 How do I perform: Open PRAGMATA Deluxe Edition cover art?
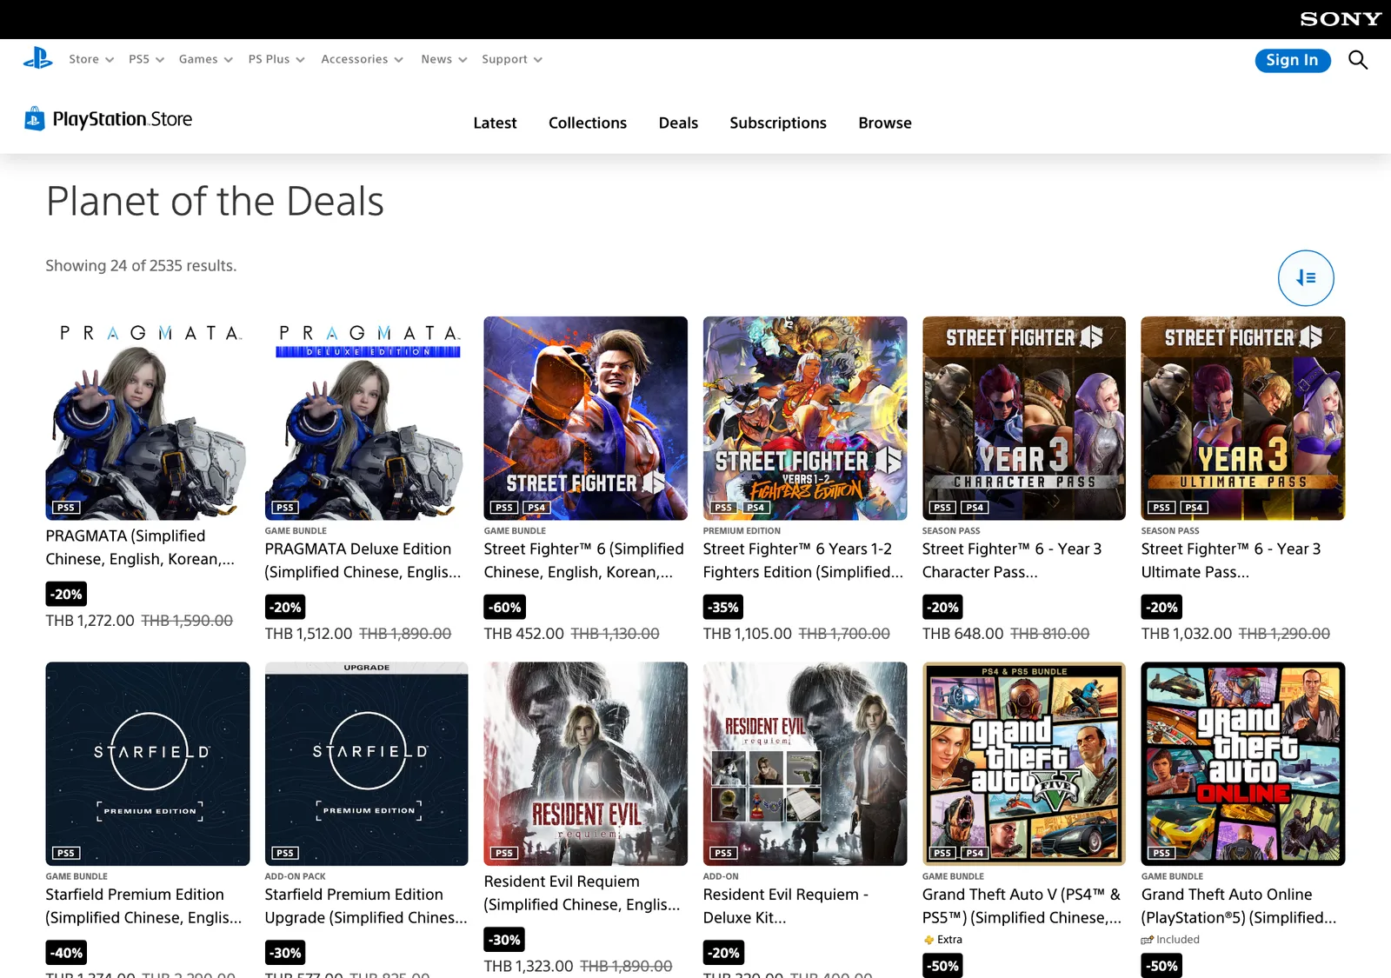tap(366, 418)
